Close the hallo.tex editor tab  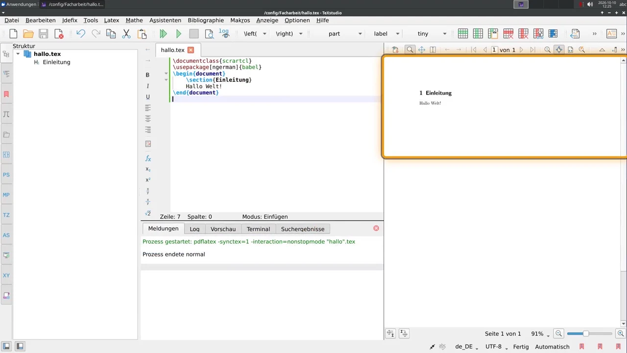pyautogui.click(x=191, y=50)
